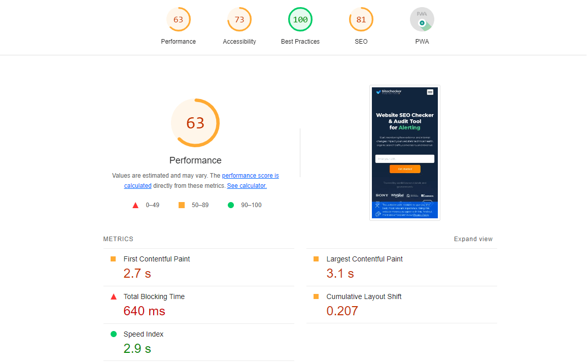Viewport: 587px width, 364px height.
Task: Click the orange square beside Largest Contentful Paint
Action: pyautogui.click(x=316, y=259)
